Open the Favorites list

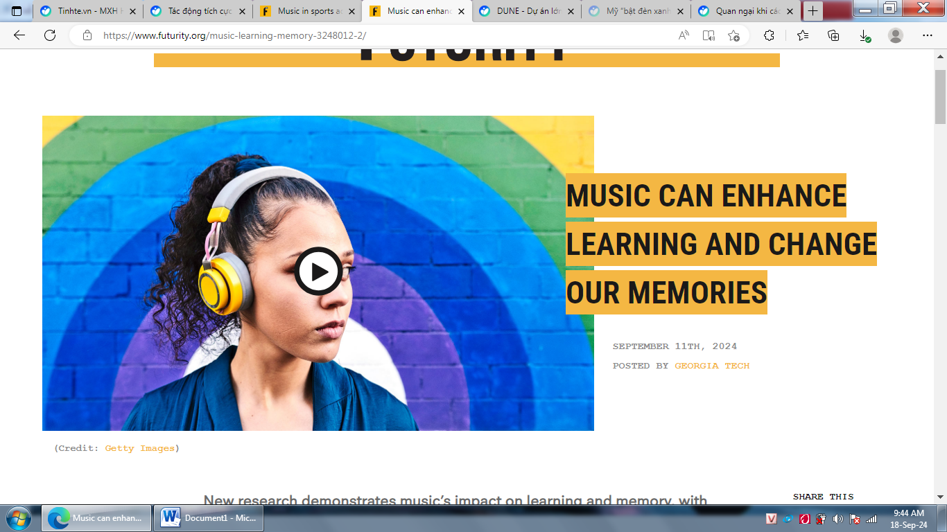point(802,35)
